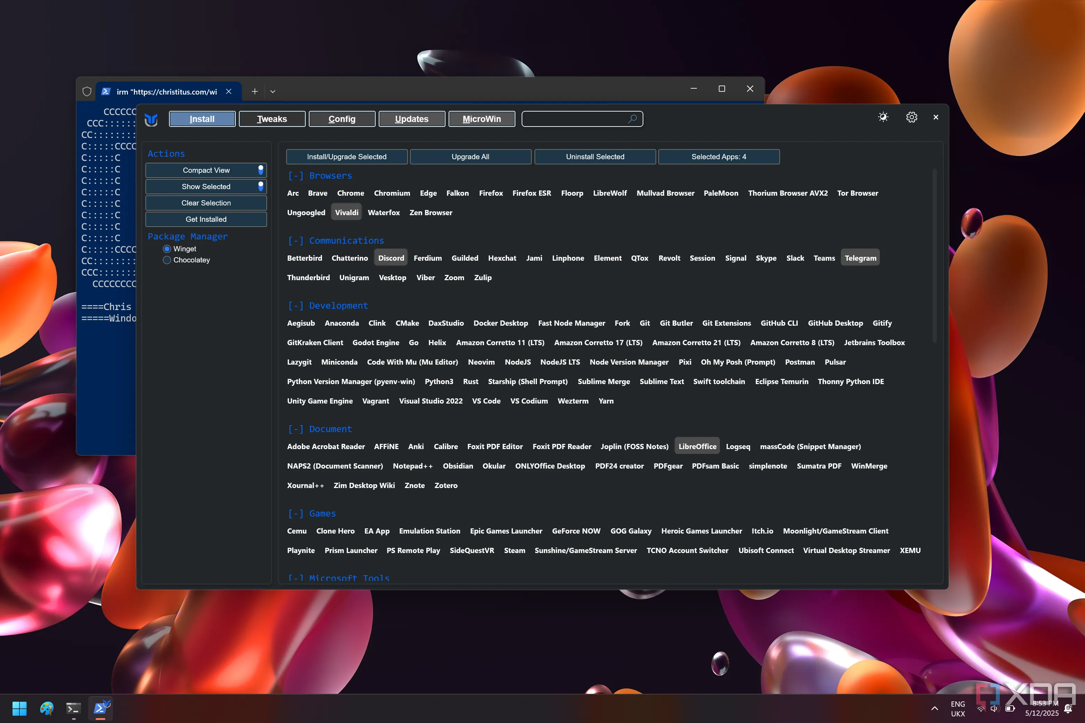
Task: Select the Git entry under Development
Action: [644, 323]
